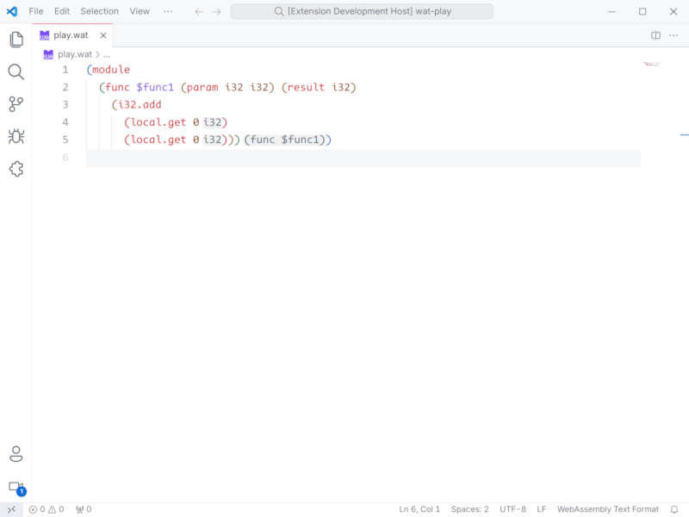Open the Explorer view in activity bar
The height and width of the screenshot is (517, 689).
coord(16,40)
